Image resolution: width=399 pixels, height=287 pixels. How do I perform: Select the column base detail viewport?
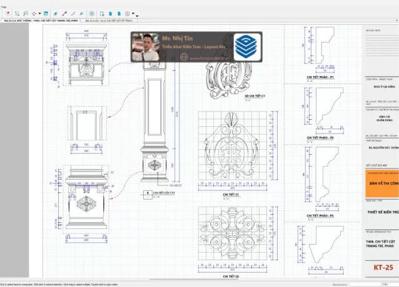(86, 199)
